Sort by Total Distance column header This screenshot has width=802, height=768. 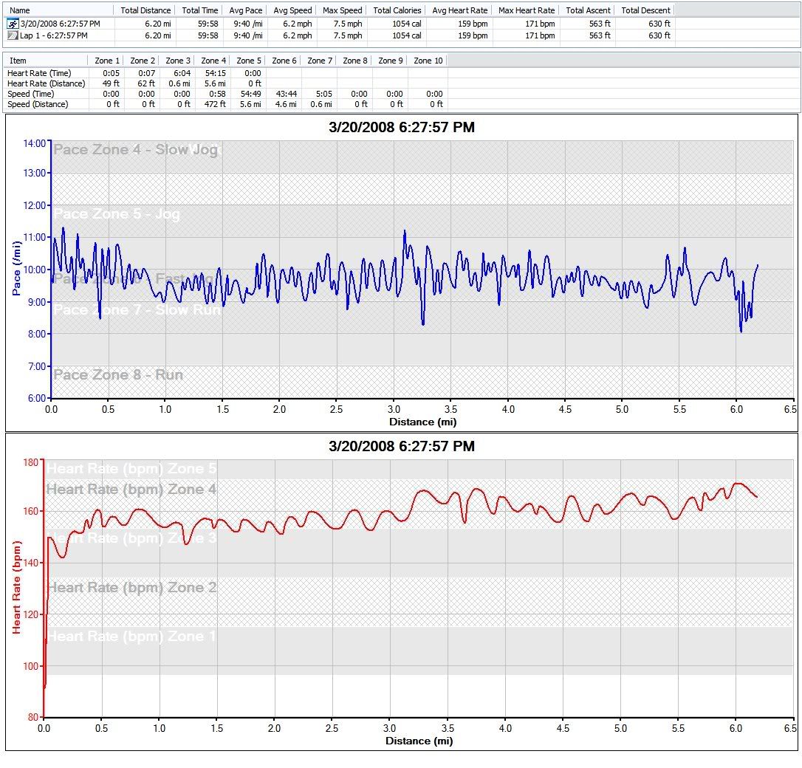click(146, 10)
